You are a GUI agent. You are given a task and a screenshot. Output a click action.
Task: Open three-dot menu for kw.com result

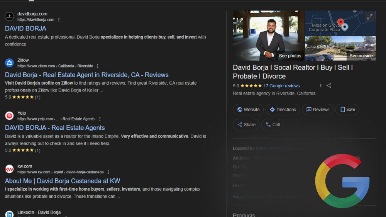coord(108,172)
